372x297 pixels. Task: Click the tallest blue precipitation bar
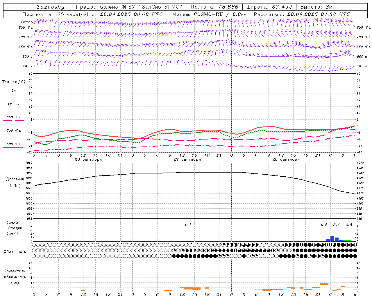click(332, 239)
